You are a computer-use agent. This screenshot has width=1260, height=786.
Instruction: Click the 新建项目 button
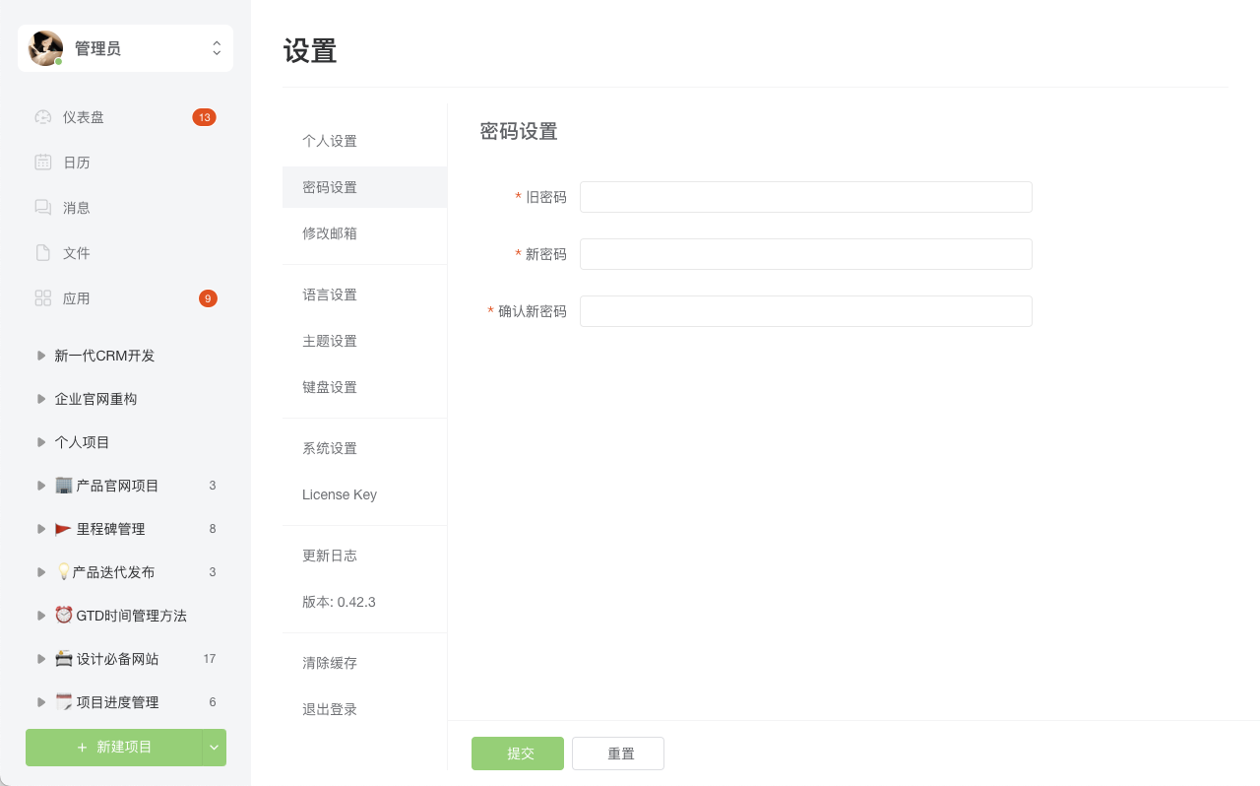coord(114,748)
